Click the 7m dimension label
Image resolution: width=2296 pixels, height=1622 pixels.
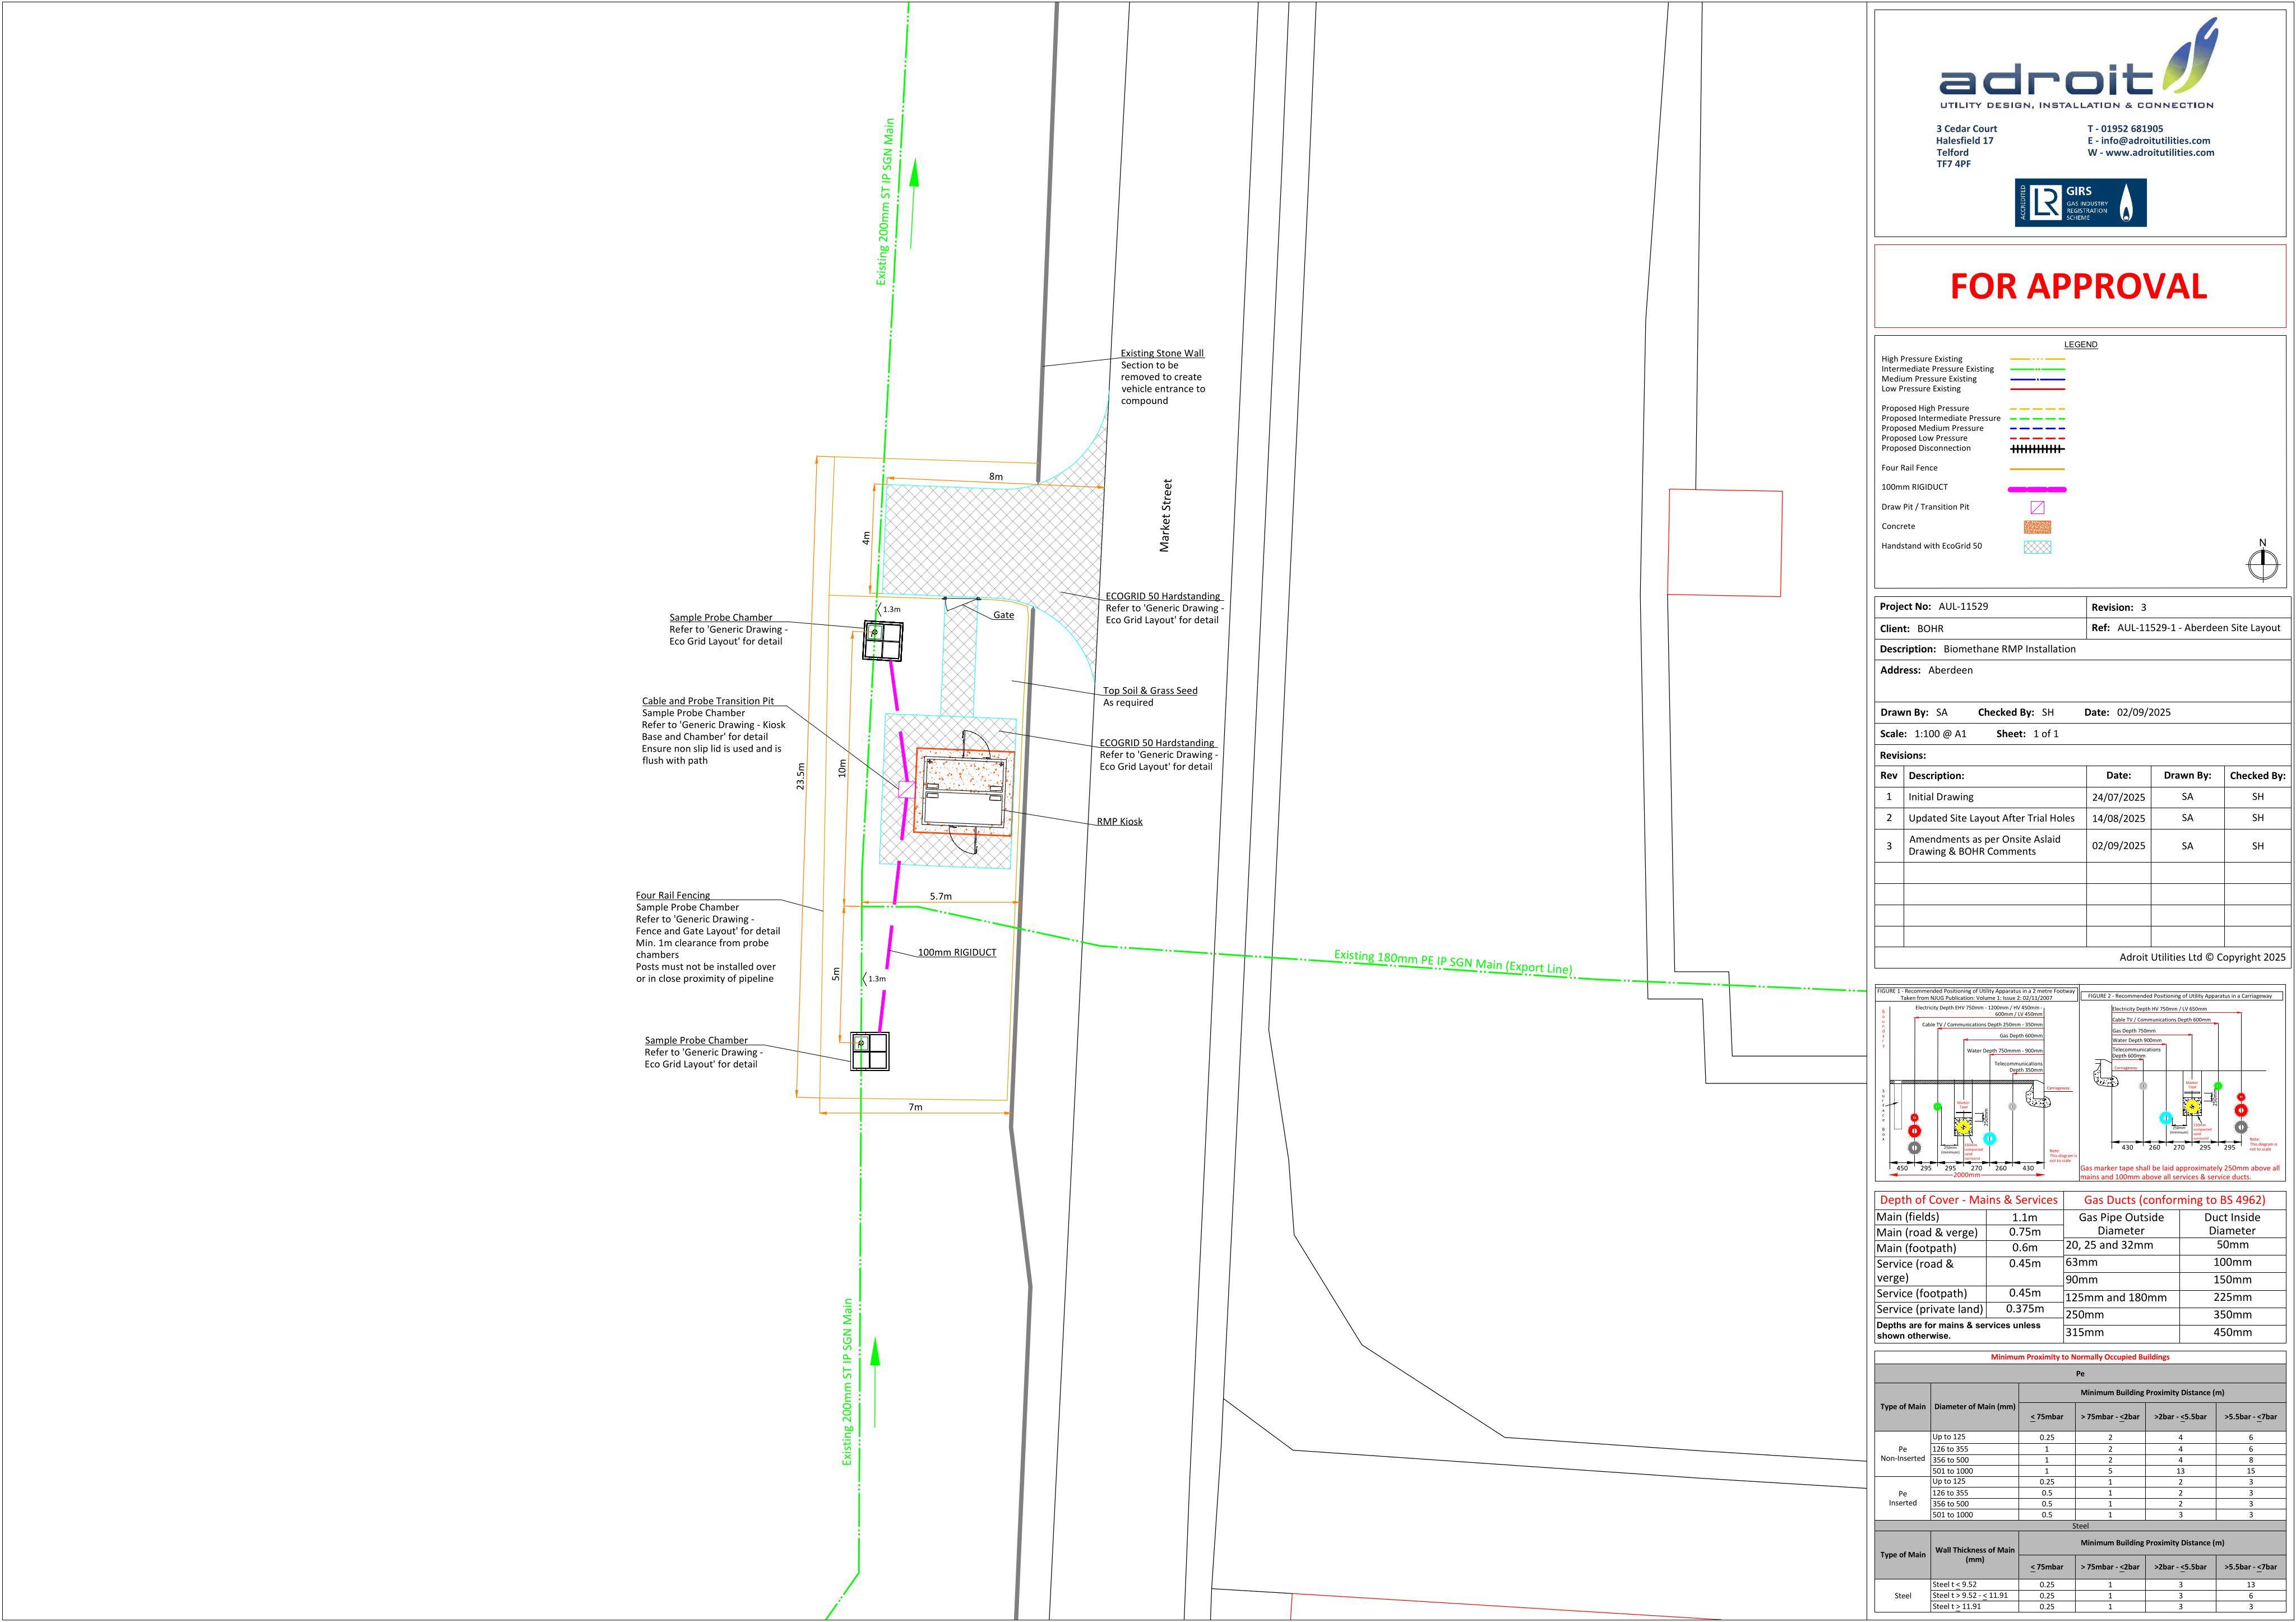[x=915, y=1107]
